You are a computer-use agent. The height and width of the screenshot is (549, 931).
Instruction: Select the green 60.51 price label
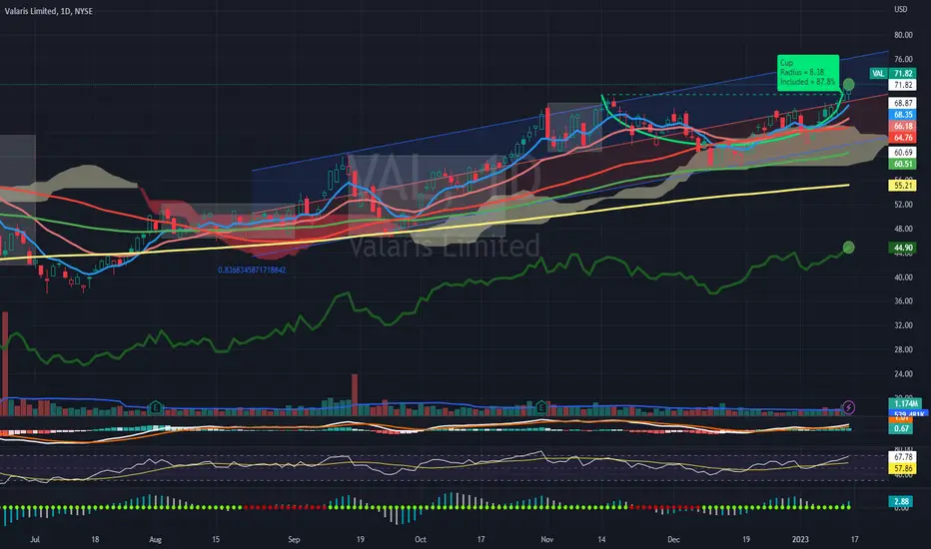point(903,164)
